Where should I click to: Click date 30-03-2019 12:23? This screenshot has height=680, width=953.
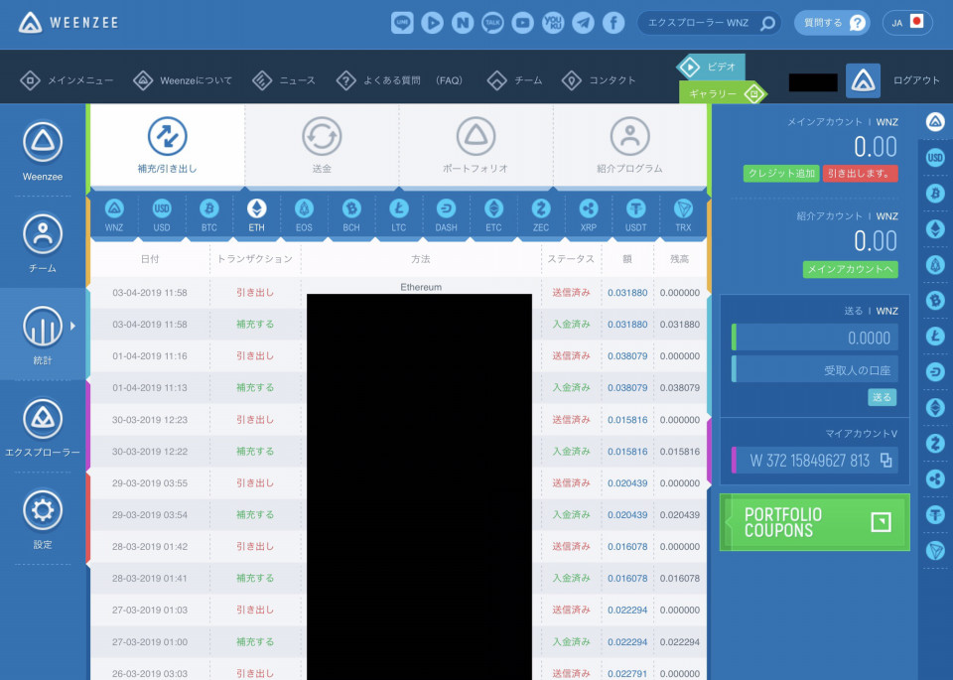[x=150, y=420]
